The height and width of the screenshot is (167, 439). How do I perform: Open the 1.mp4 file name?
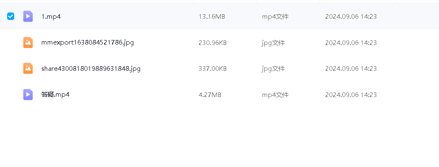pos(51,17)
